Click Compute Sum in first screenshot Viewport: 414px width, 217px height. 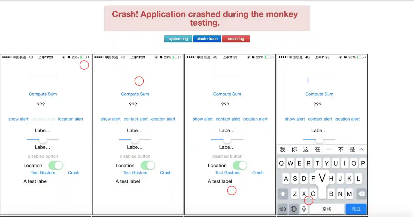[x=43, y=94]
